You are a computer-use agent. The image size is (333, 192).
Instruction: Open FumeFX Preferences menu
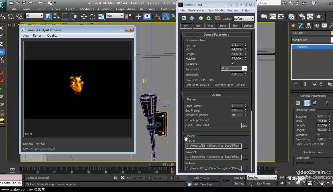196,10
